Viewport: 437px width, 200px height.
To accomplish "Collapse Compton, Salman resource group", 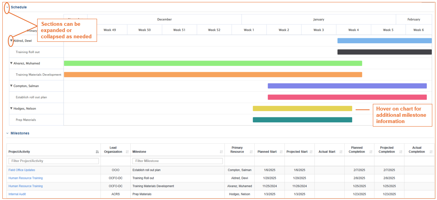I will 11,86.
